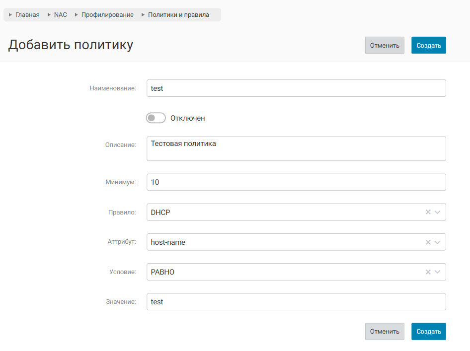Clear the РАВНО condition selection

(x=428, y=272)
